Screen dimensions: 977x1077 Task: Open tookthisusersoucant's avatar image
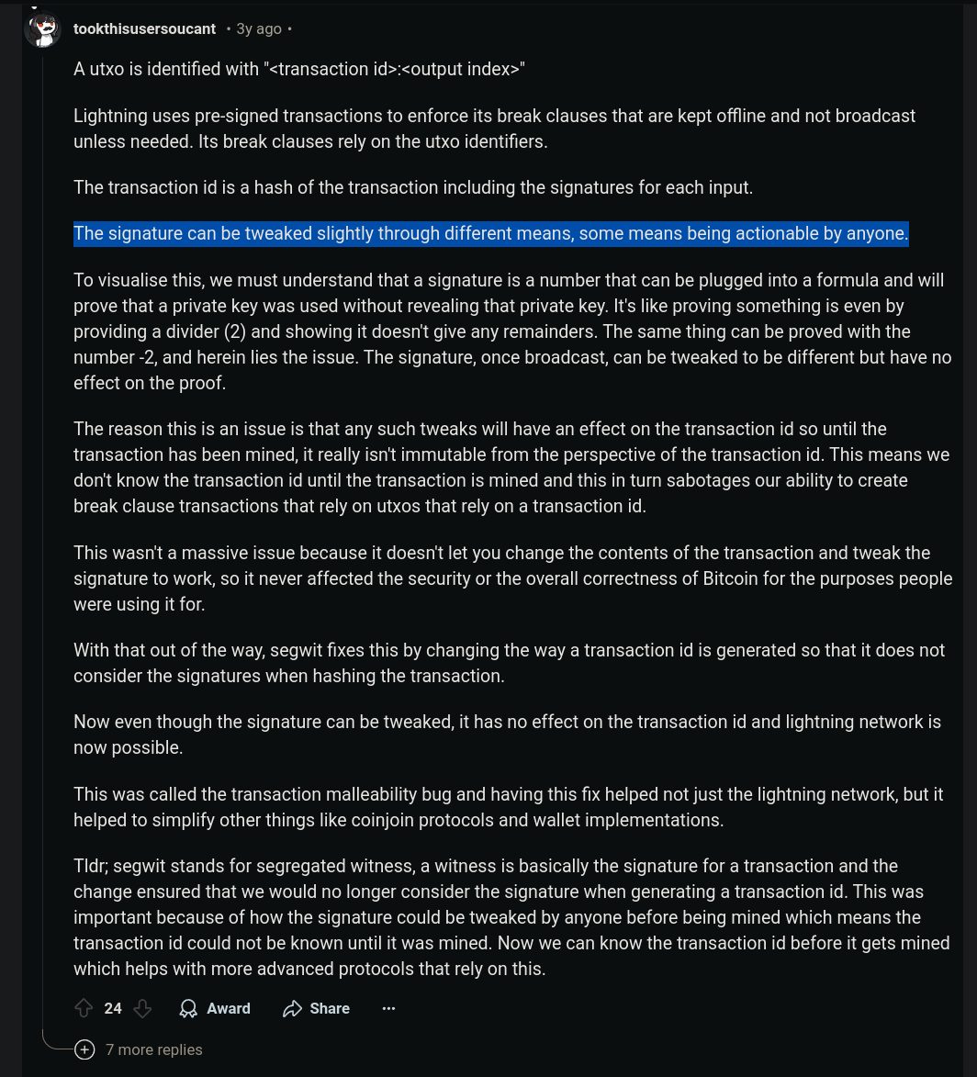pyautogui.click(x=42, y=29)
